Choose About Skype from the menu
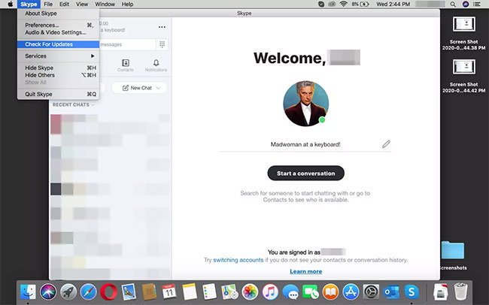This screenshot has height=305, width=489. coord(59,14)
